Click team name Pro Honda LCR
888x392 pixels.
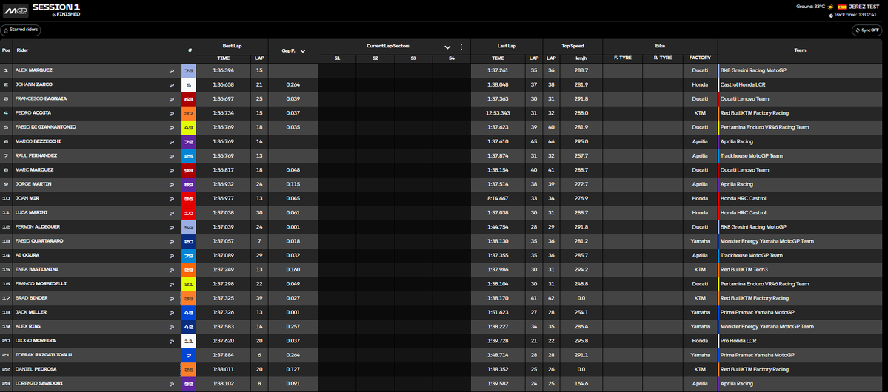(x=737, y=341)
